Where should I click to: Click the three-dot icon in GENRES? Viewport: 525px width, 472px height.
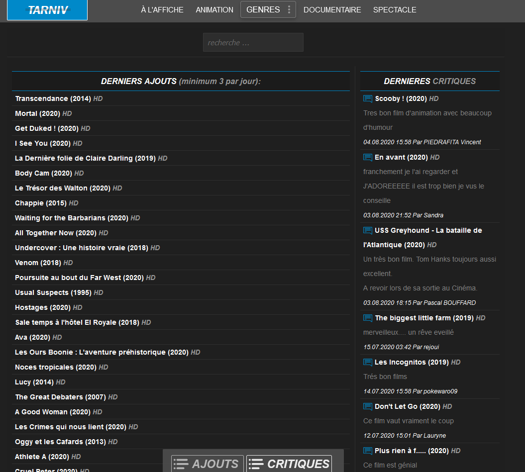tap(289, 10)
